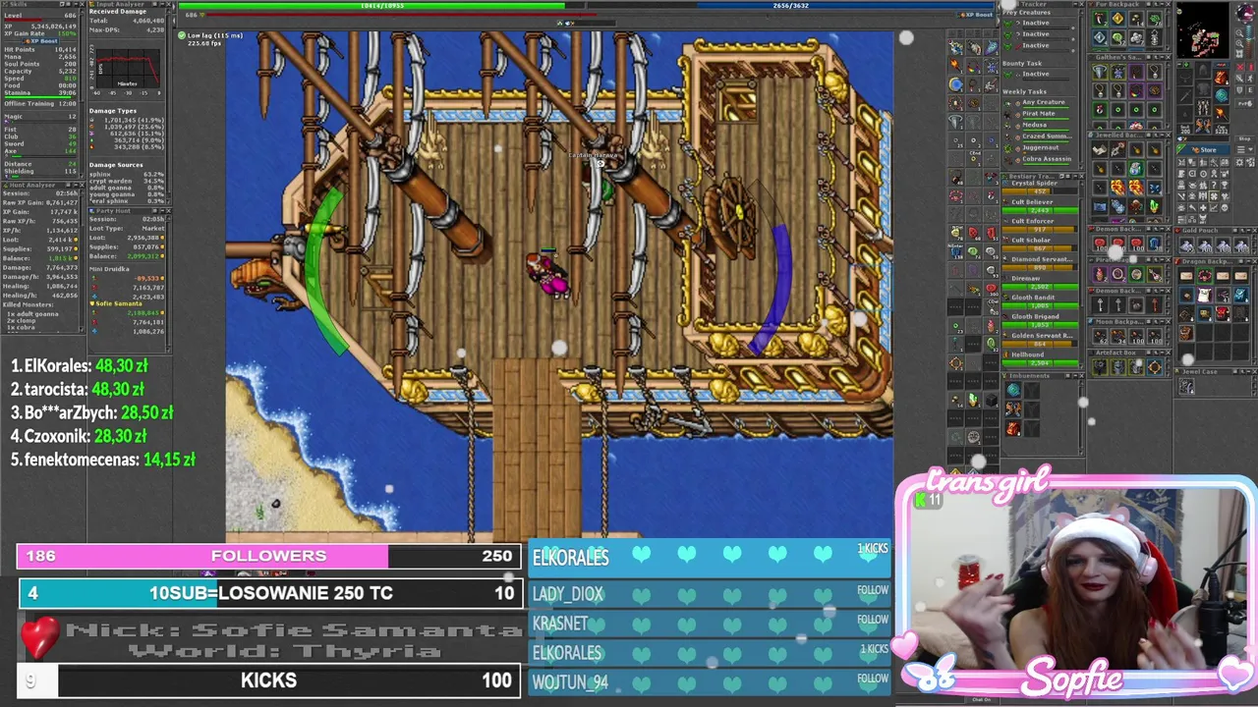1258x707 pixels.
Task: Toggle chase opponent running-figure button
Action: pyautogui.click(x=1250, y=80)
